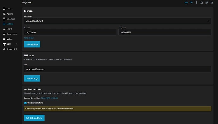Image resolution: width=218 pixels, height=124 pixels.
Task: Click the PlugS Gen3 device title
Action: coord(27,2)
